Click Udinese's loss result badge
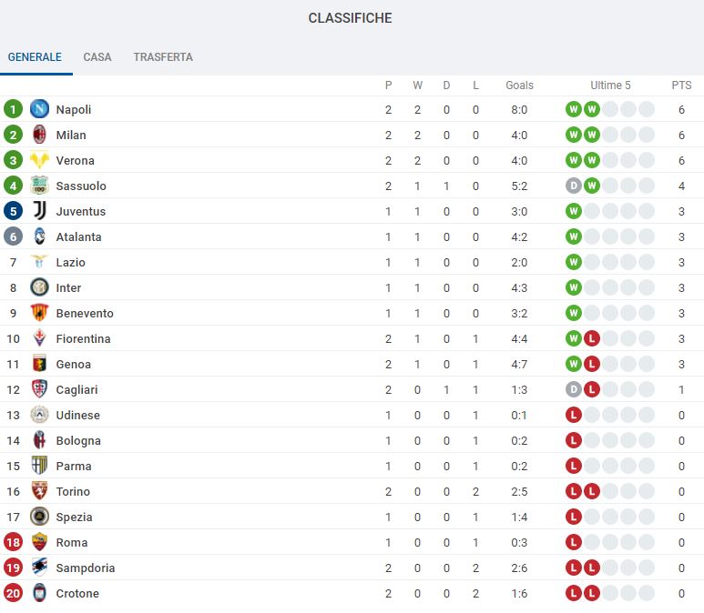The height and width of the screenshot is (613, 704). (x=573, y=415)
